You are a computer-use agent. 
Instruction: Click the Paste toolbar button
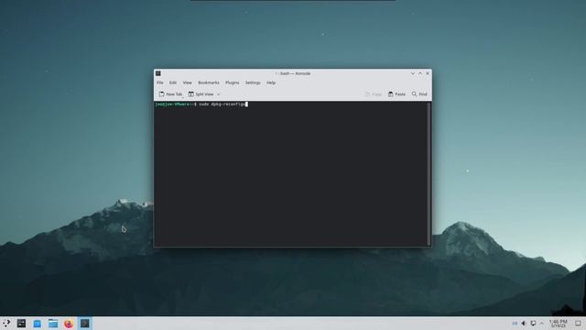click(x=396, y=94)
